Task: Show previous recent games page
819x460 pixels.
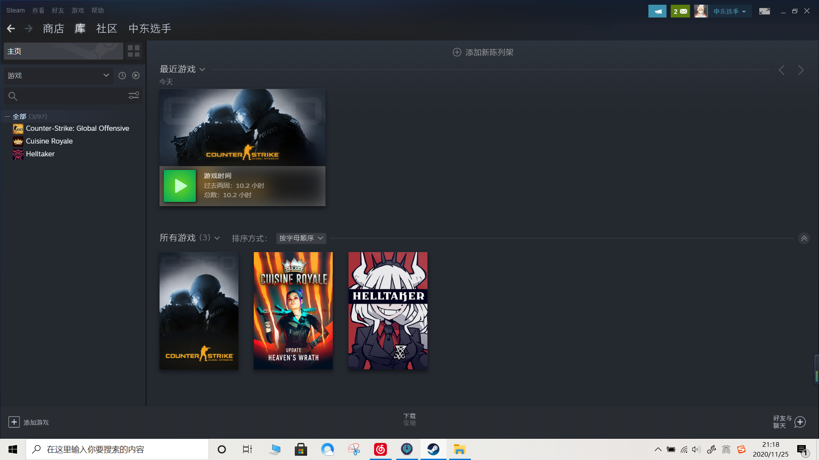Action: tap(781, 70)
